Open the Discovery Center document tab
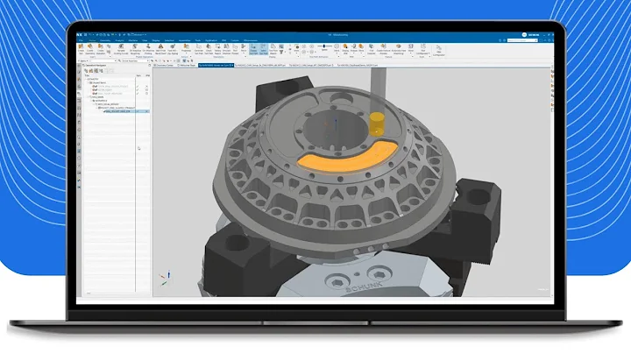Screen dimensions: 631x354 [x=165, y=65]
